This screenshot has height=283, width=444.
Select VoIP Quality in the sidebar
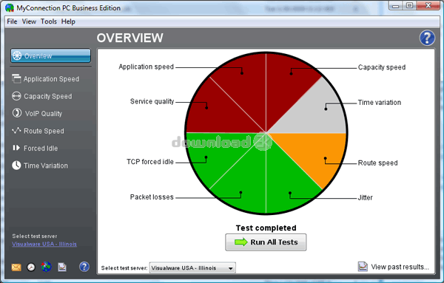click(37, 113)
